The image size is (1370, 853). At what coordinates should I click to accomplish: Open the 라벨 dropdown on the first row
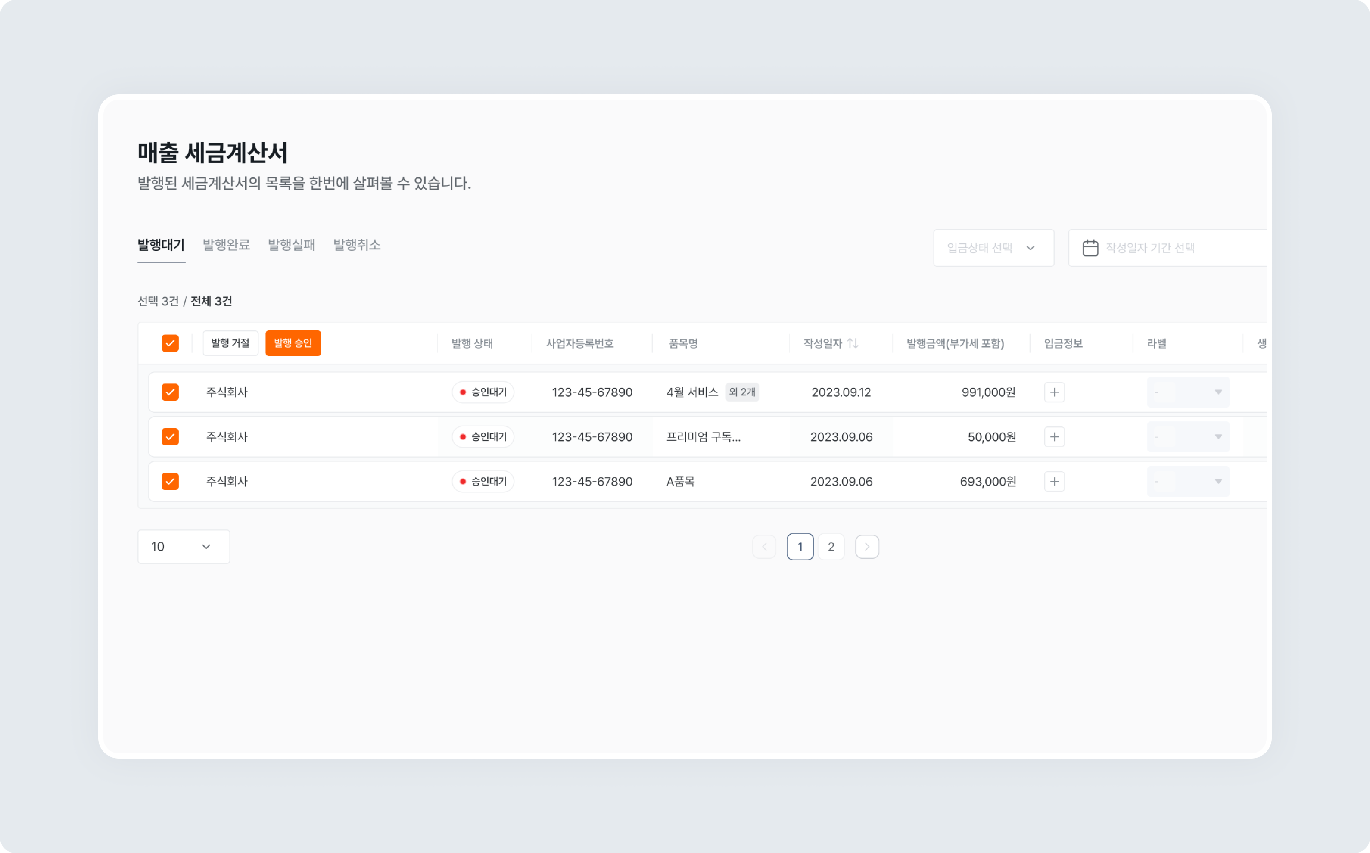[x=1188, y=392]
